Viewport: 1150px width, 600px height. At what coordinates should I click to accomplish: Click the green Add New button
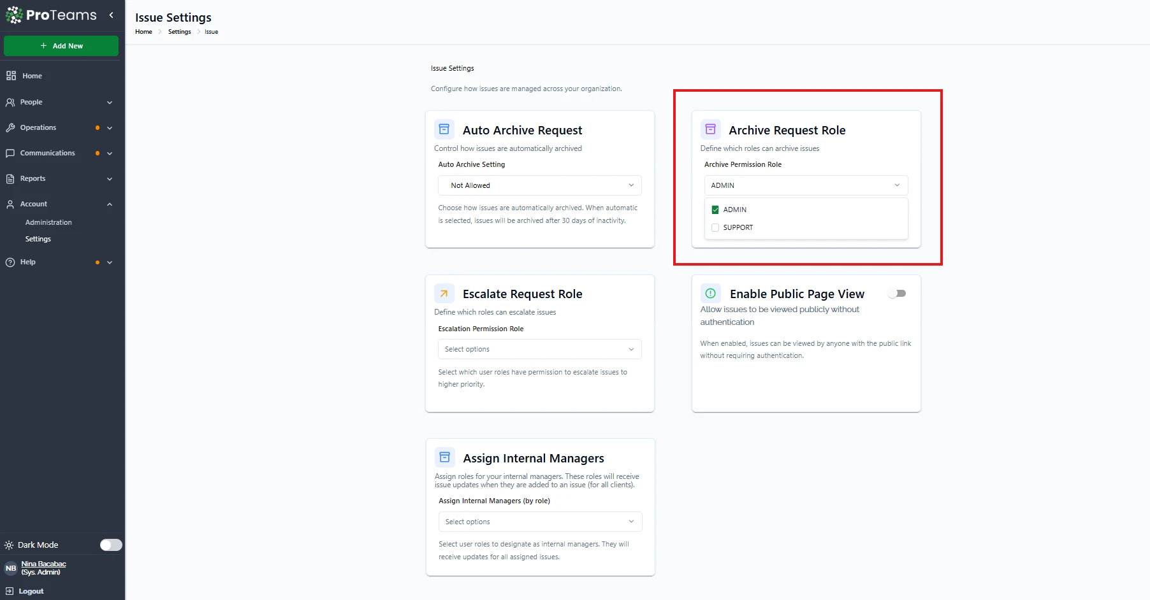click(x=61, y=46)
